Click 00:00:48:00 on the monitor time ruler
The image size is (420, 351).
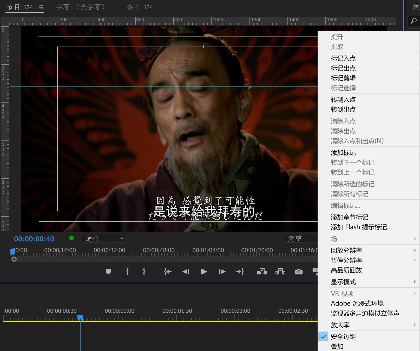coord(159,250)
